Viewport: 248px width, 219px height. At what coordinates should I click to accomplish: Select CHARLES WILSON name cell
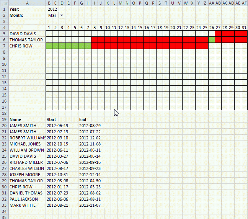pos(27,168)
